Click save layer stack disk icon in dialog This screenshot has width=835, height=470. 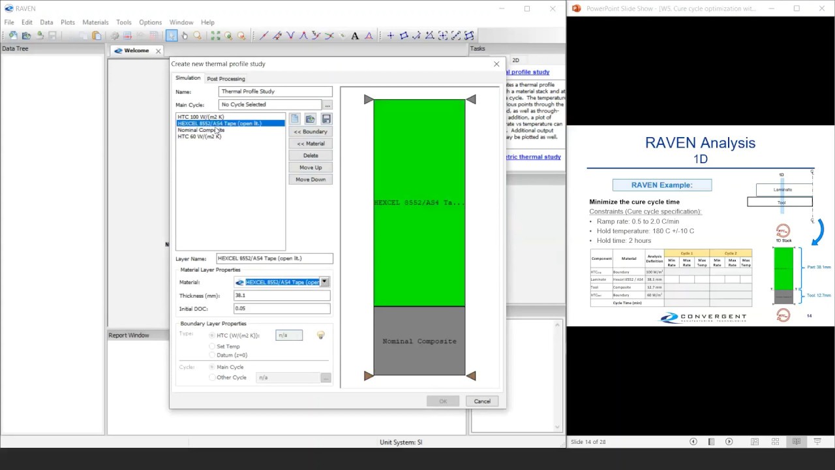point(326,119)
